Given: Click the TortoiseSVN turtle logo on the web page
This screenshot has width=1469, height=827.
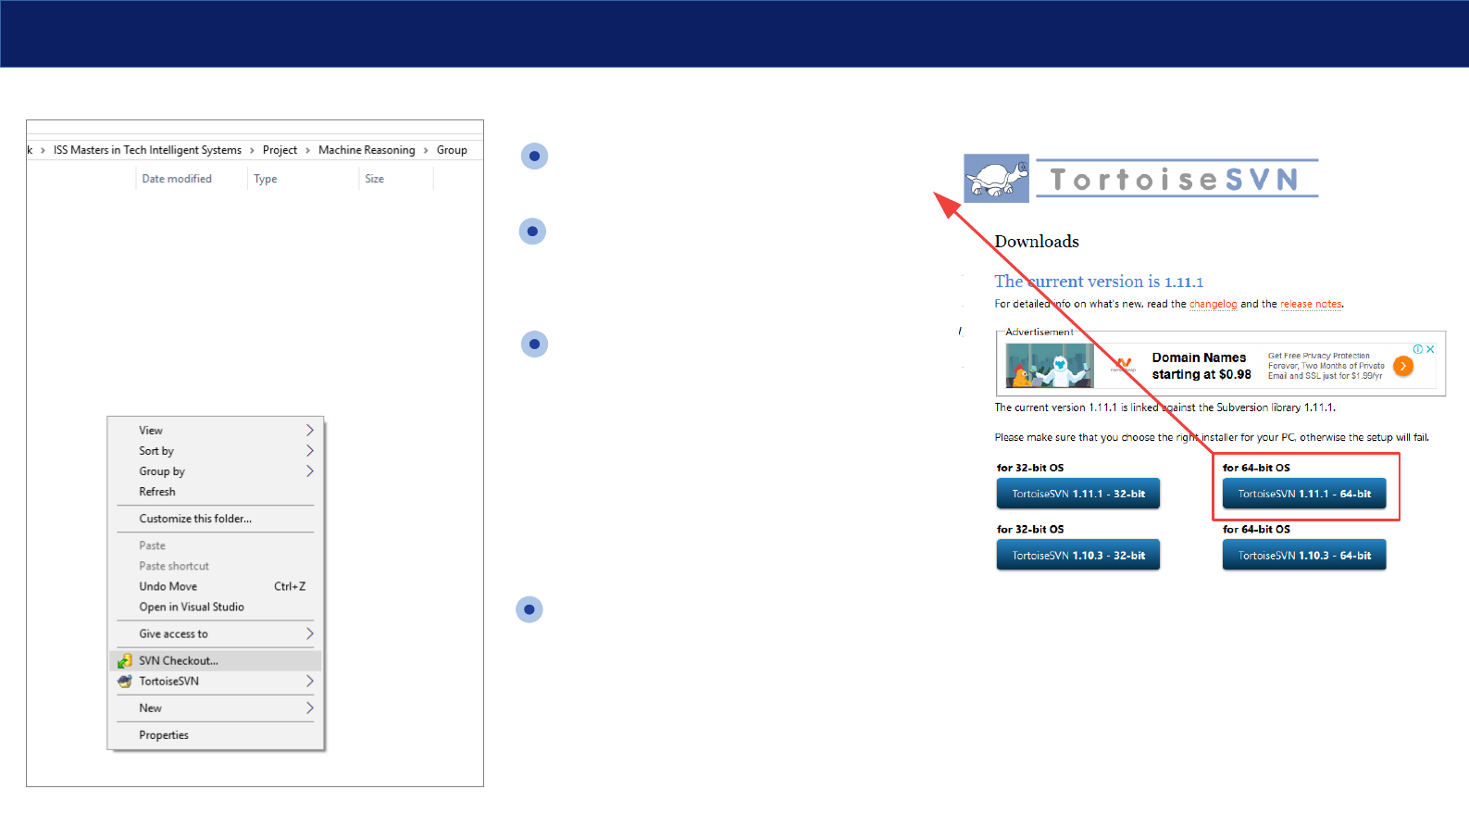Looking at the screenshot, I should (x=996, y=179).
